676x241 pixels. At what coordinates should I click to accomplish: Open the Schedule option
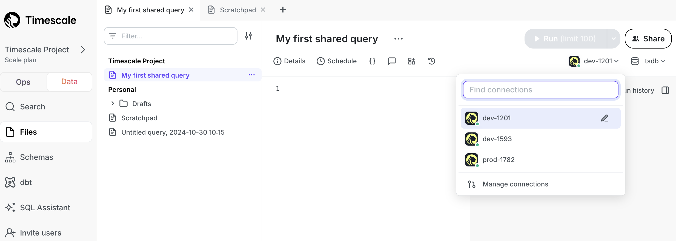pos(337,61)
